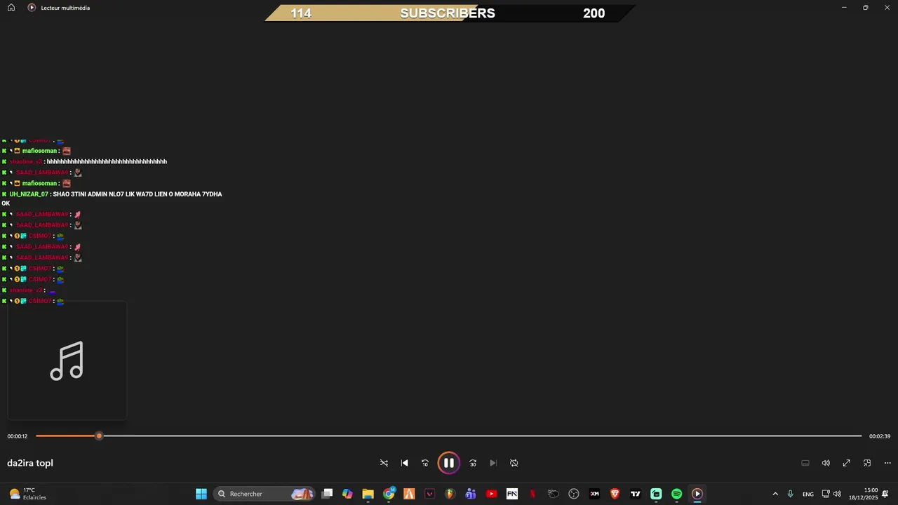
Task: Click the subscriber goal 200
Action: 594,13
